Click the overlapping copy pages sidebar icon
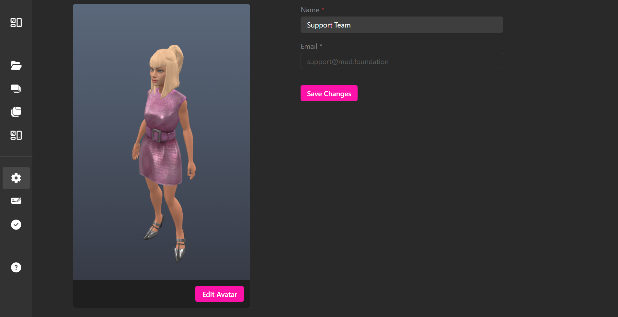 pos(16,112)
